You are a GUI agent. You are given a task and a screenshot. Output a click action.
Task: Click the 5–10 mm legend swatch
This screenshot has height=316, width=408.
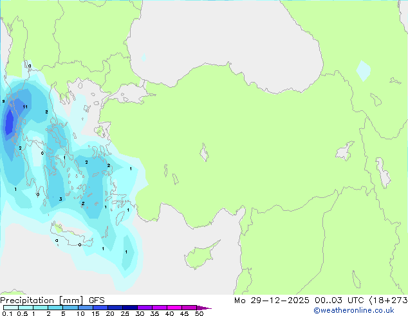[x=70, y=308]
